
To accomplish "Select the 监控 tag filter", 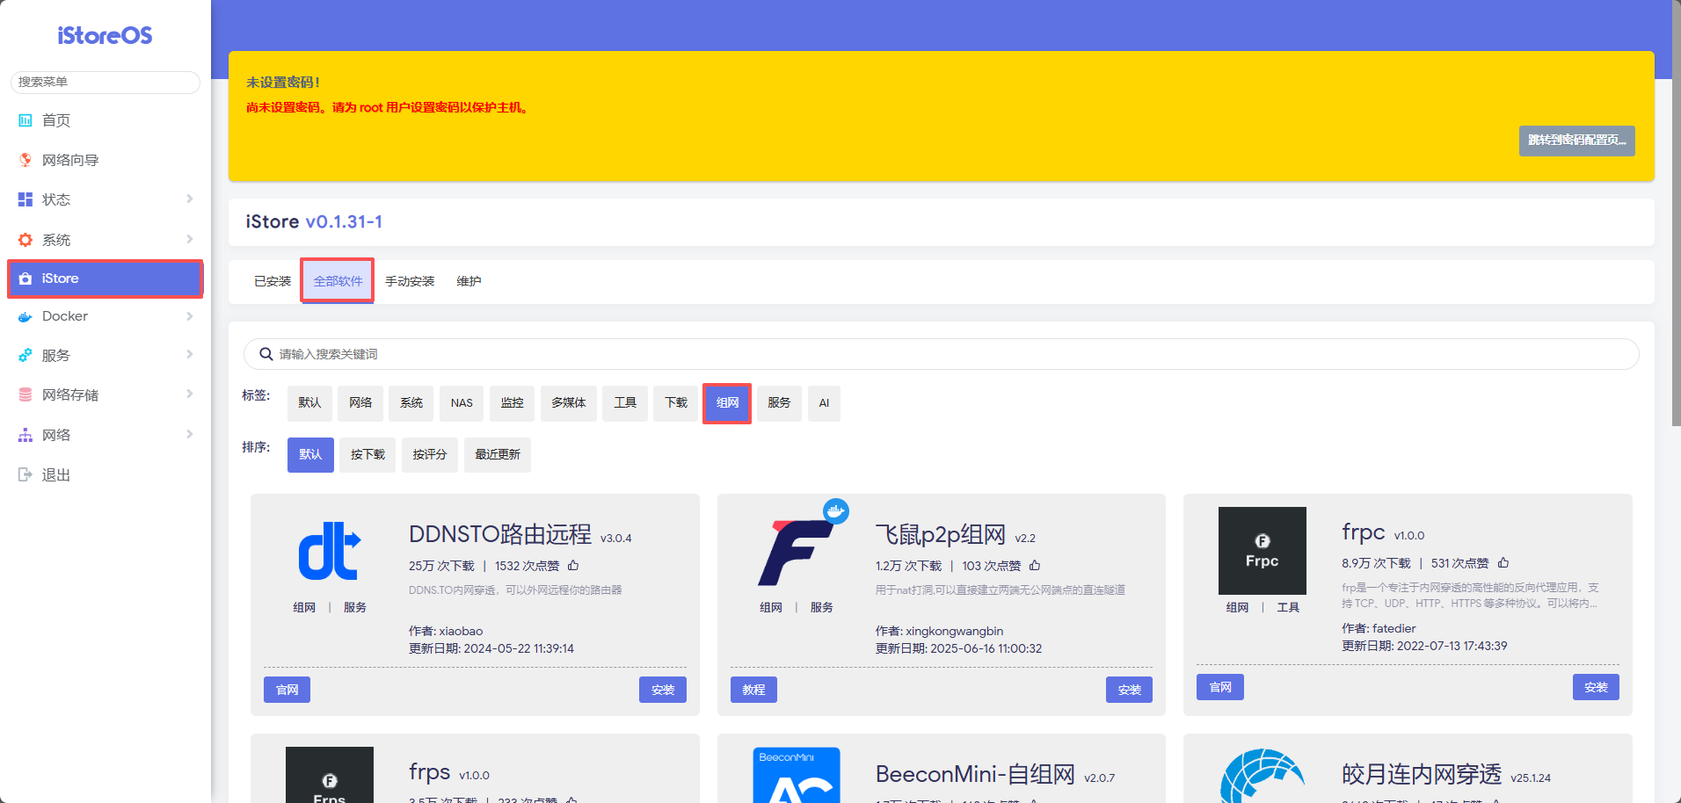I will coord(513,403).
